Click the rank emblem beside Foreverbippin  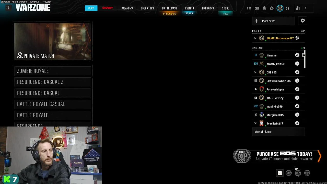click(x=262, y=89)
